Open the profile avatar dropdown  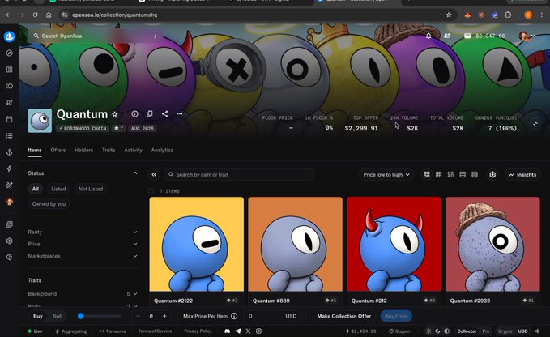pos(527,36)
